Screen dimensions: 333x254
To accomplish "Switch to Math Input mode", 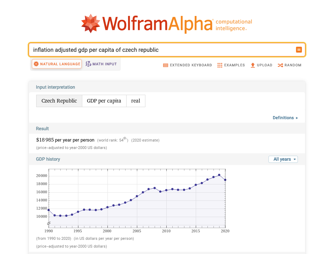I will [101, 64].
